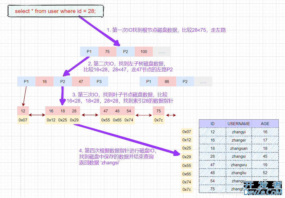This screenshot has width=285, height=198.
Task: Click the ellipsis cell after root key 100
Action: (162, 52)
